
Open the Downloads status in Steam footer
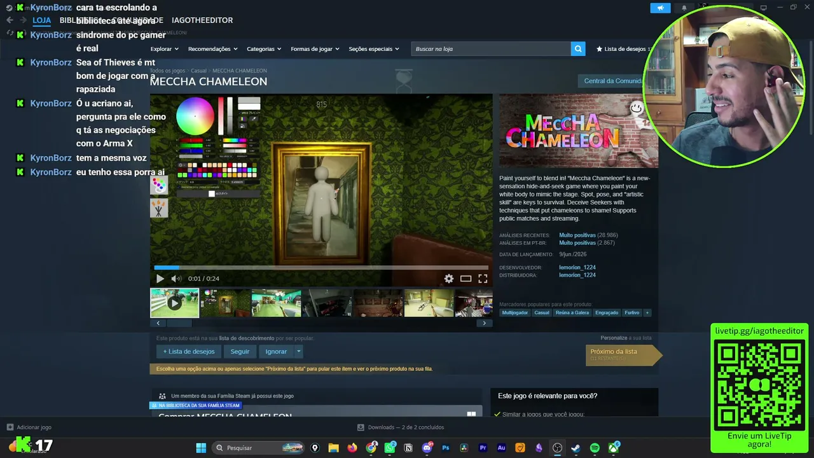click(401, 427)
